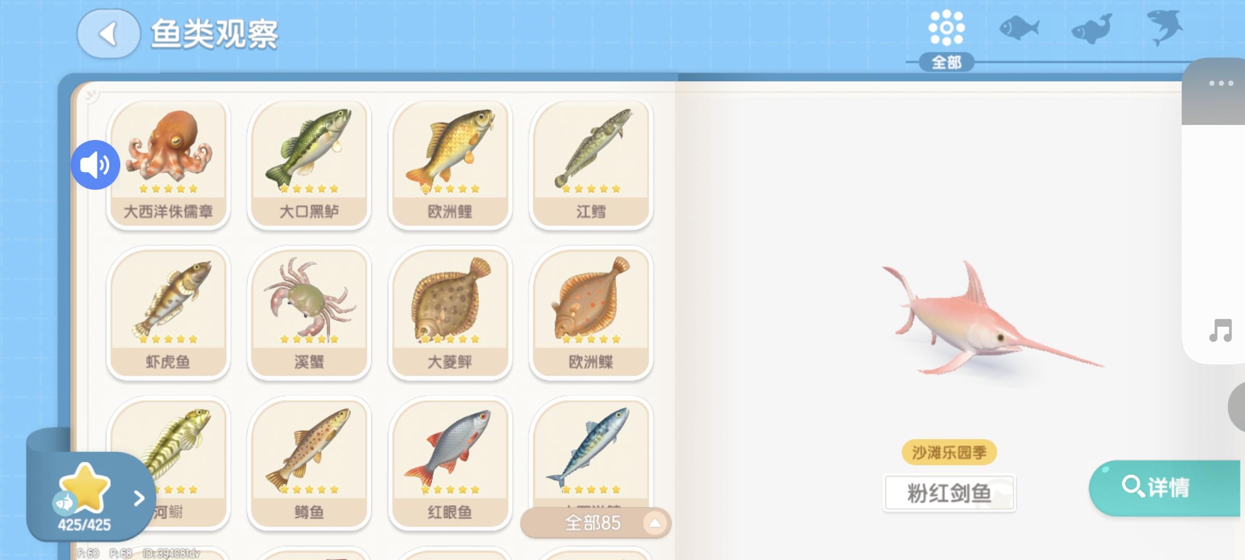Choose the 欧洲鲤 carp card
Screen dimensions: 1245x560
450,164
